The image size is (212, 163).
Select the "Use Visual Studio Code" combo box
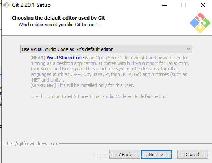(106, 49)
